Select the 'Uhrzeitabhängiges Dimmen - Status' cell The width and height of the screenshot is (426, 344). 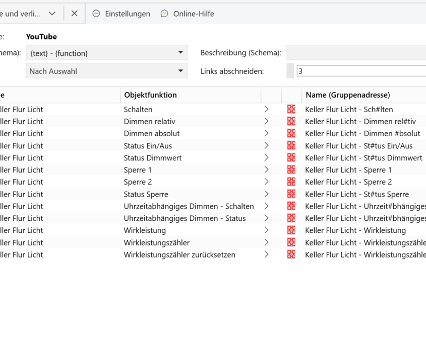(x=185, y=218)
